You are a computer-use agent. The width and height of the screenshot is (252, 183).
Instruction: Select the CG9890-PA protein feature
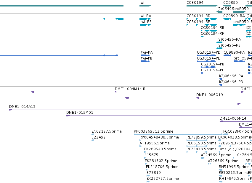point(227,55)
